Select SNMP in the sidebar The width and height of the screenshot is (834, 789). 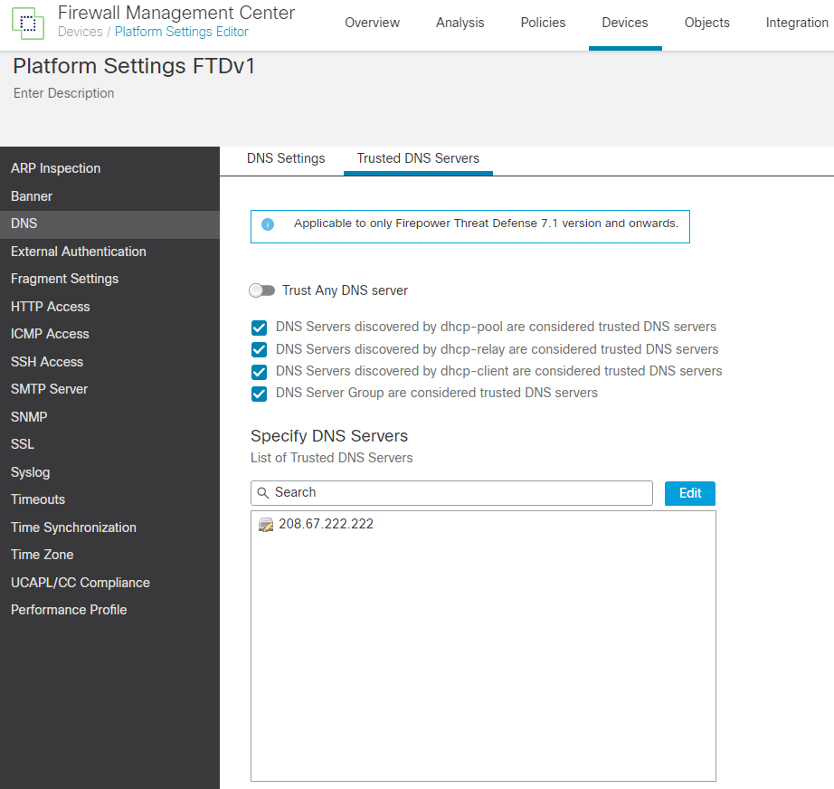[29, 417]
